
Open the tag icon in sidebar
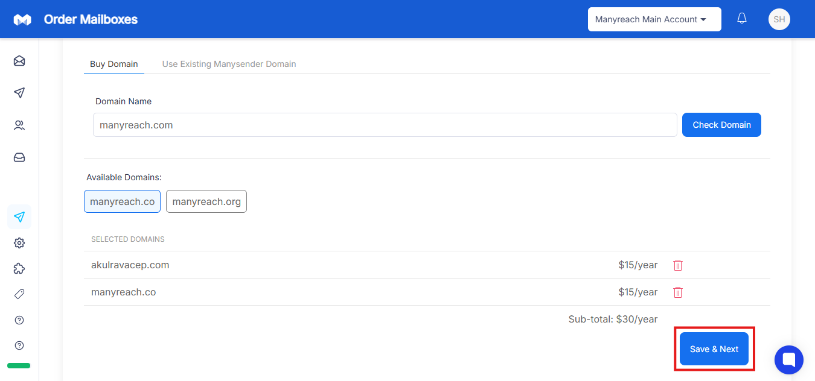pos(19,294)
